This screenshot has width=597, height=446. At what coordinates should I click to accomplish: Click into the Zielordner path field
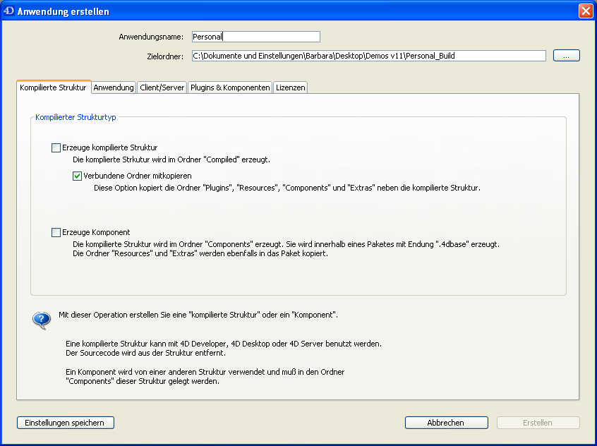[x=368, y=56]
